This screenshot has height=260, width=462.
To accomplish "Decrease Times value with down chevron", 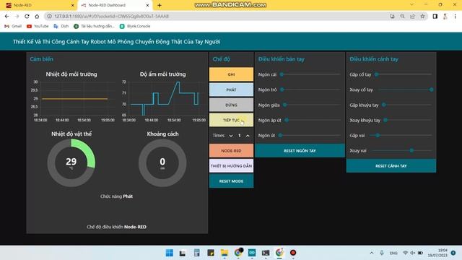I will [231, 136].
